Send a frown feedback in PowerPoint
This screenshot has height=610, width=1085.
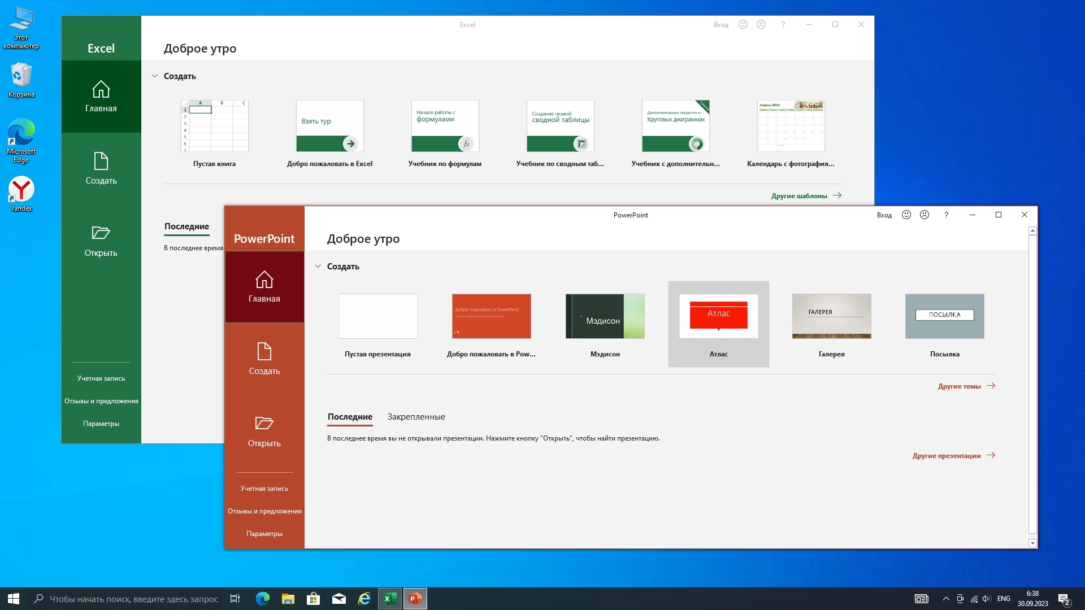click(x=925, y=215)
